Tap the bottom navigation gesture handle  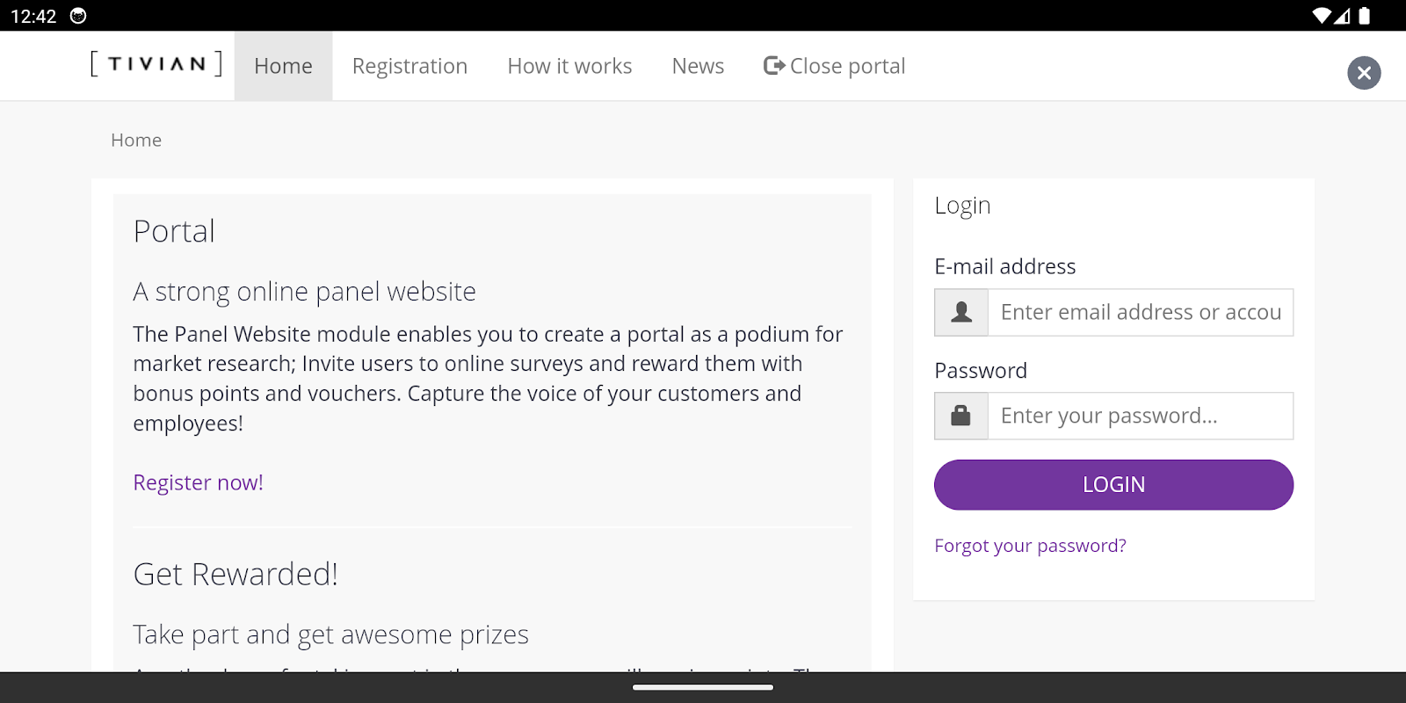pyautogui.click(x=703, y=687)
